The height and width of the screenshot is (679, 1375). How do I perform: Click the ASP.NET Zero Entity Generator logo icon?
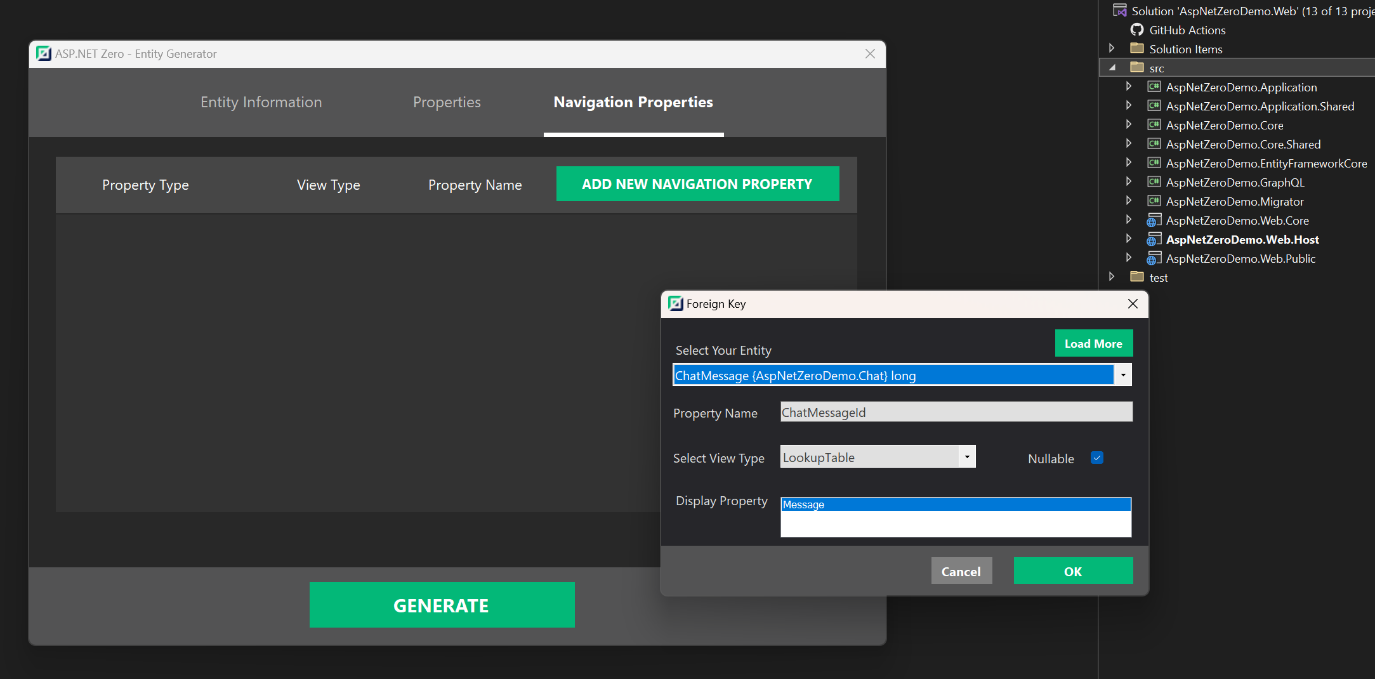click(x=44, y=54)
